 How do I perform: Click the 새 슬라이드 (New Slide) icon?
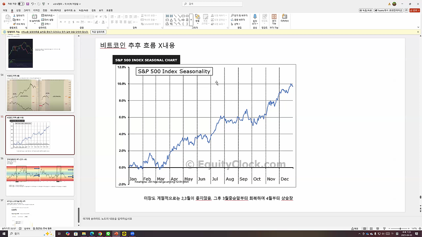pos(34,16)
